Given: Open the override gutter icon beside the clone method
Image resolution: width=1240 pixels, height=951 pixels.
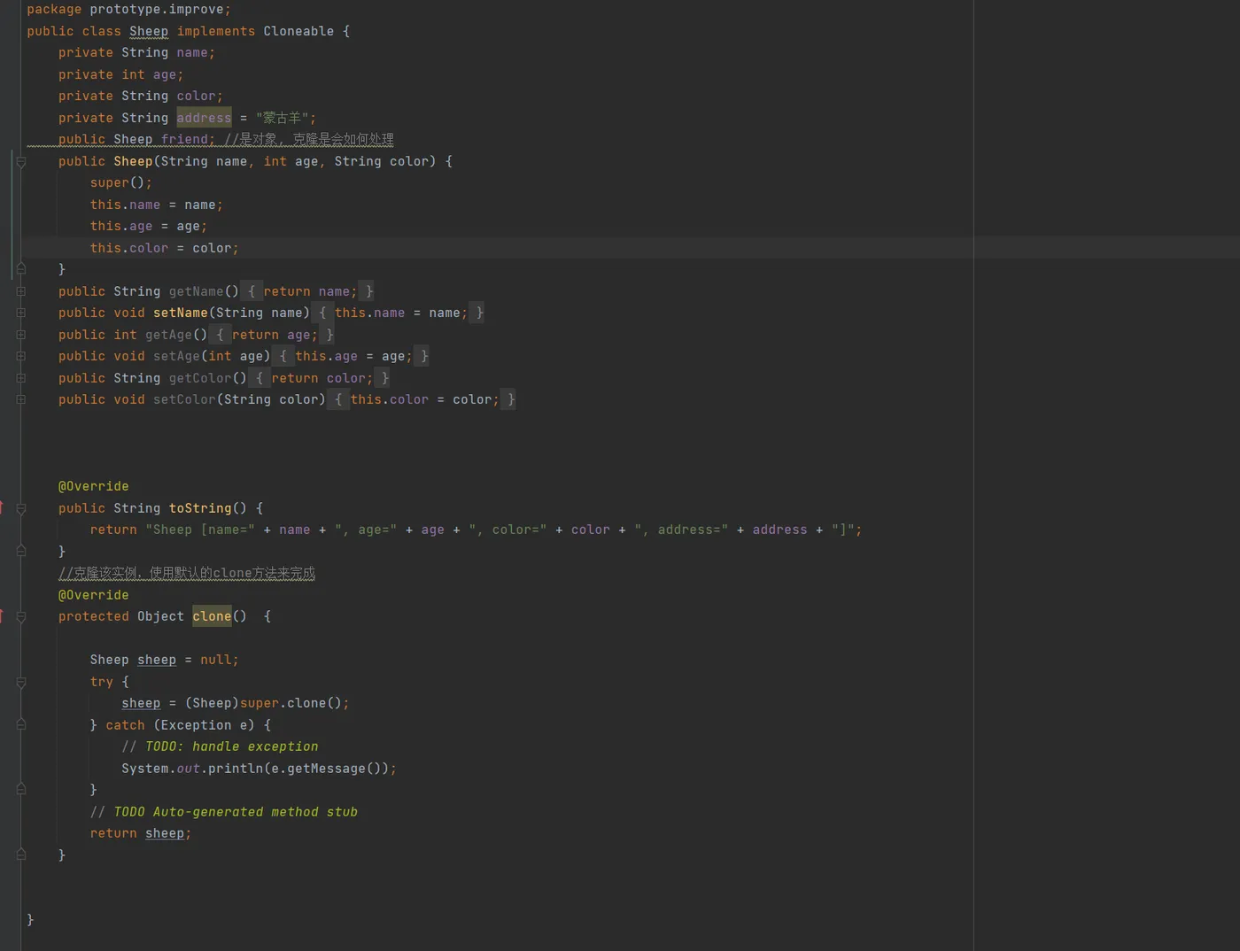Looking at the screenshot, I should point(2,615).
